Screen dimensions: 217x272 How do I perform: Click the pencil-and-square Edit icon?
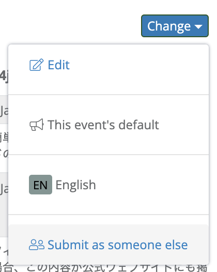(x=36, y=65)
